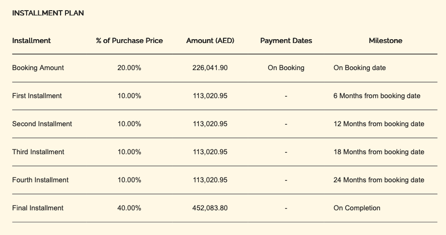Image resolution: width=446 pixels, height=235 pixels.
Task: Click the Fourth Installment row label
Action: pyautogui.click(x=40, y=180)
